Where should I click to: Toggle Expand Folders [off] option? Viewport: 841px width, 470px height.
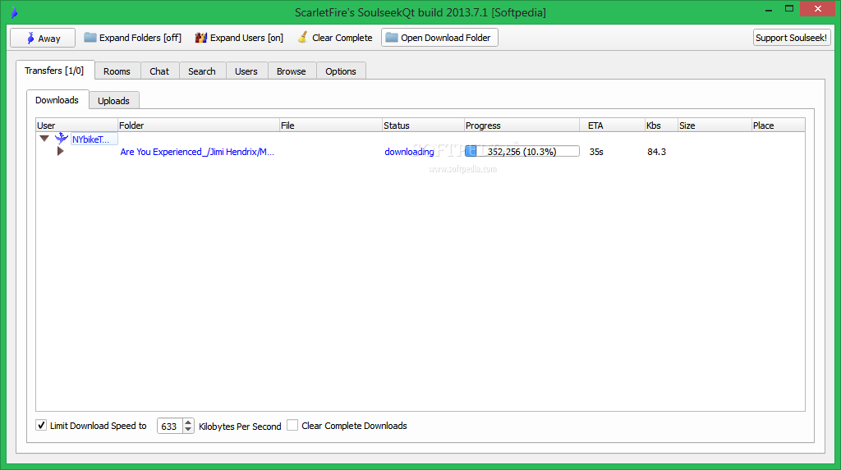(x=132, y=38)
